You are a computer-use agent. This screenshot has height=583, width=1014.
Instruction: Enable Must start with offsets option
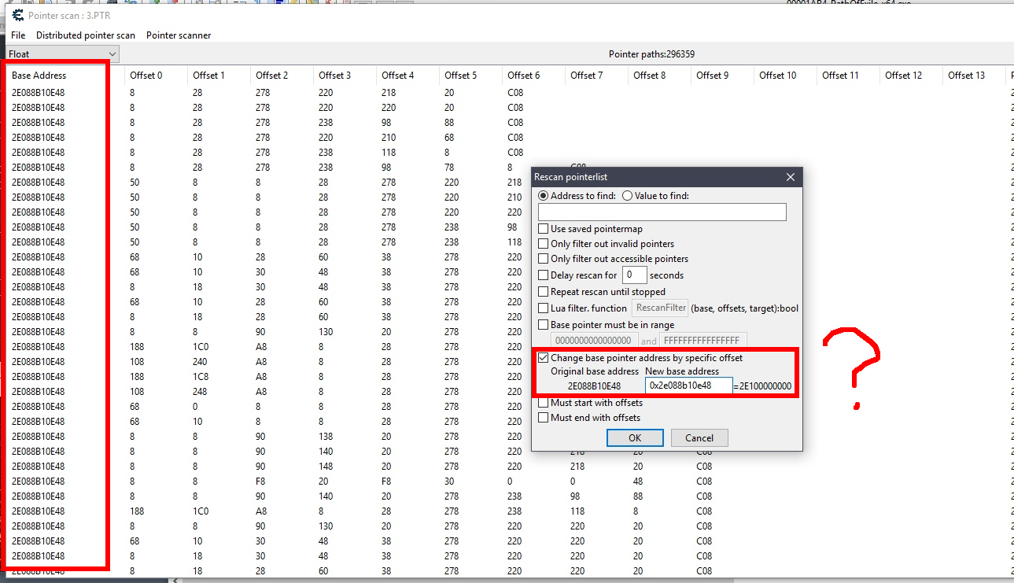point(544,403)
